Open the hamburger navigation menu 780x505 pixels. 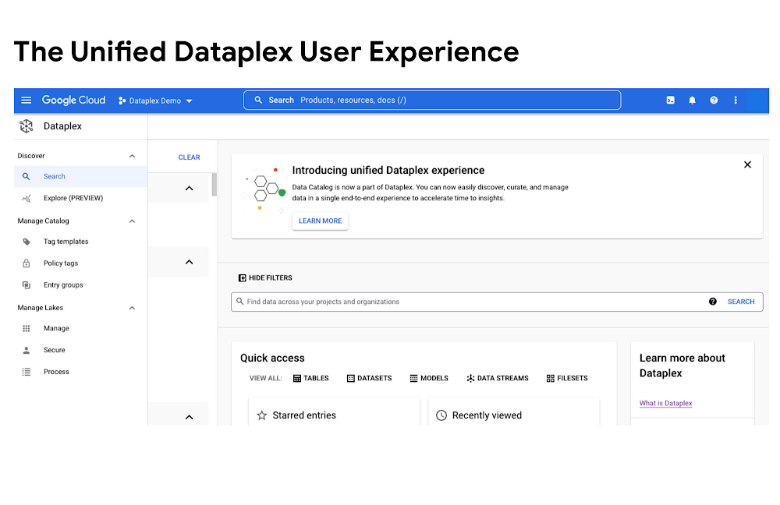pos(27,101)
